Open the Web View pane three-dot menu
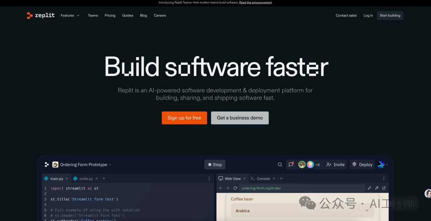Screen dimensions: 431x221 coord(384,179)
